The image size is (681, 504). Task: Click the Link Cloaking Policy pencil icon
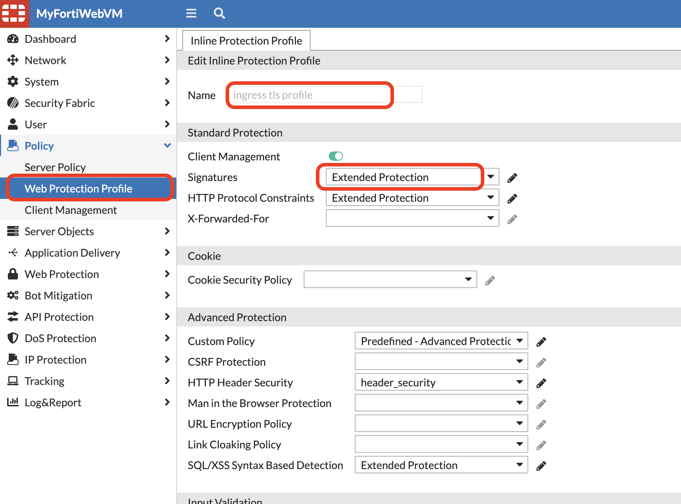(x=541, y=445)
